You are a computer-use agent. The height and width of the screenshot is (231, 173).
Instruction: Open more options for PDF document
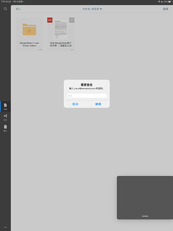click(72, 49)
